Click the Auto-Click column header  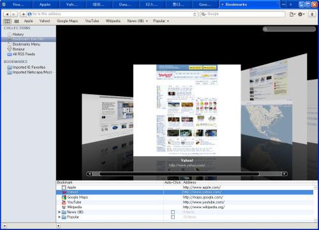[x=173, y=182]
